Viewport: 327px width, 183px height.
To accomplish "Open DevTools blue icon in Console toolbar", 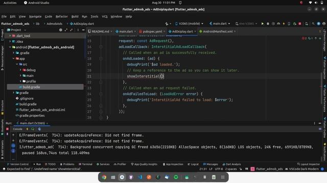I will (39, 129).
